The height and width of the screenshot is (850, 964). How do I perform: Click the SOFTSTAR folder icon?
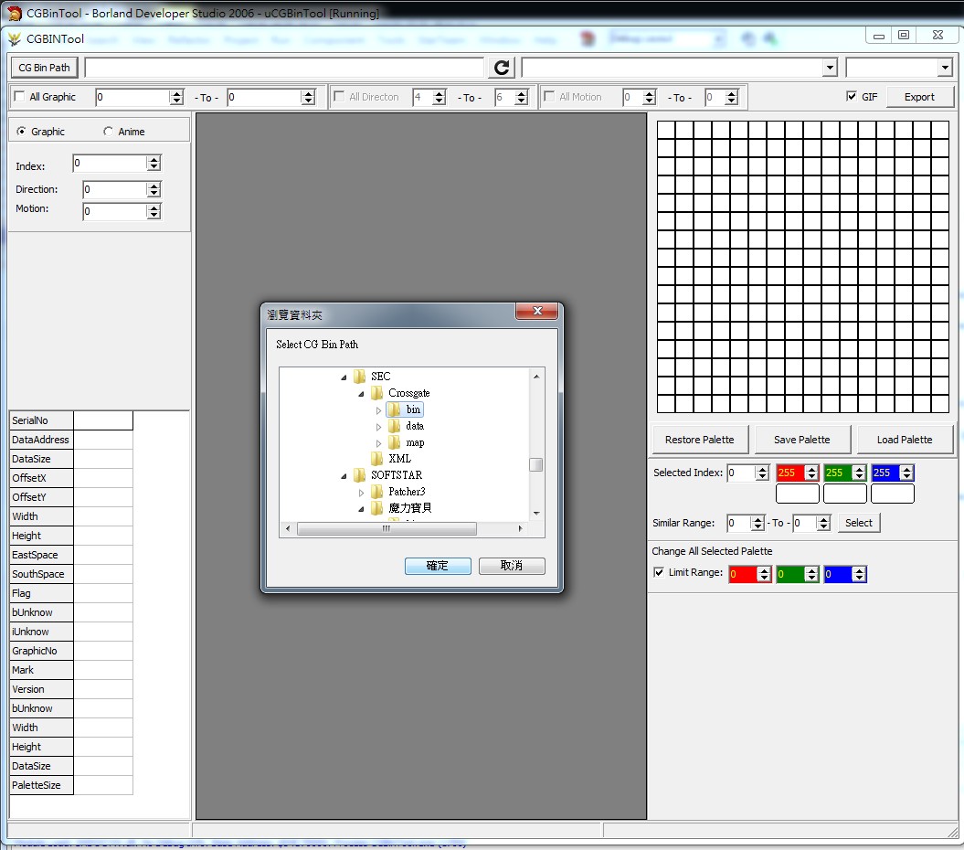coord(360,475)
